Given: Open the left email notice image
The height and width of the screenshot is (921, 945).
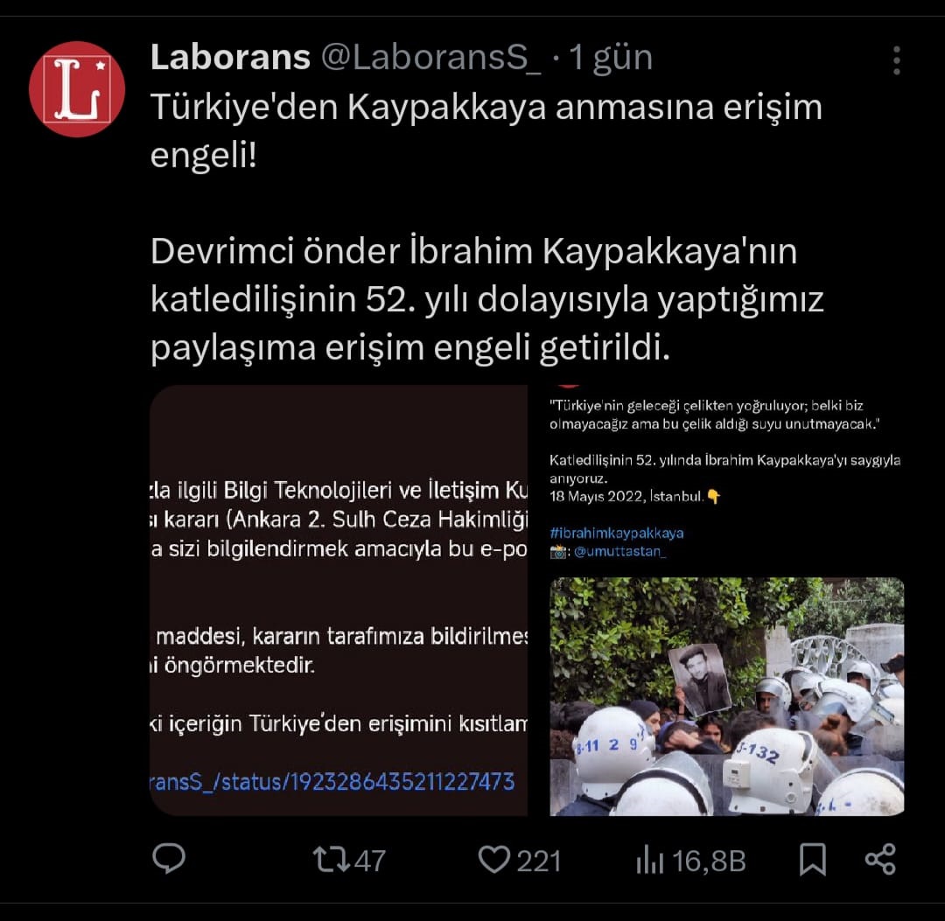Looking at the screenshot, I should tap(339, 601).
